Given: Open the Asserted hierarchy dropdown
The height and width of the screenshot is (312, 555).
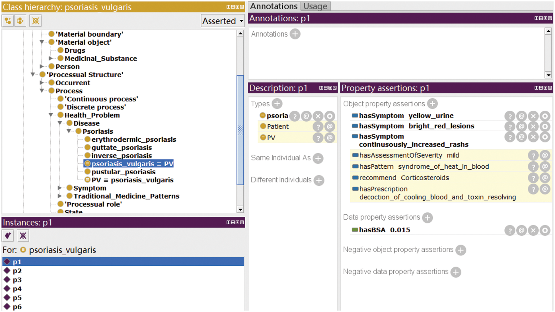Looking at the screenshot, I should point(223,21).
